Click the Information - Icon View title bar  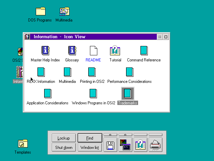[93, 37]
